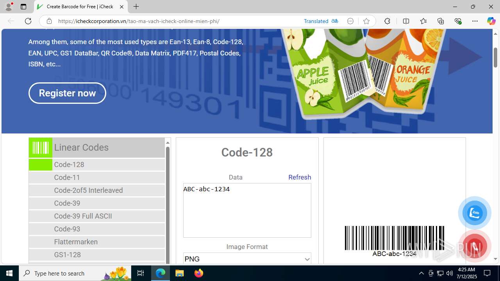Click the generated barcode image
Image resolution: width=500 pixels, height=281 pixels.
(x=395, y=241)
